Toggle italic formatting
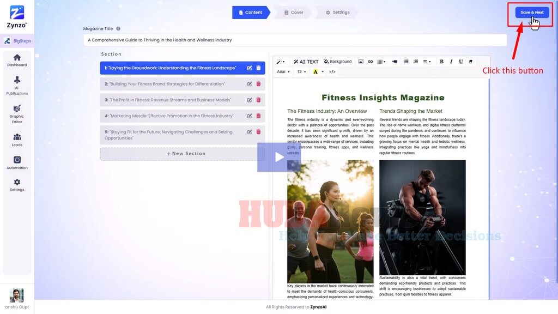 451,62
